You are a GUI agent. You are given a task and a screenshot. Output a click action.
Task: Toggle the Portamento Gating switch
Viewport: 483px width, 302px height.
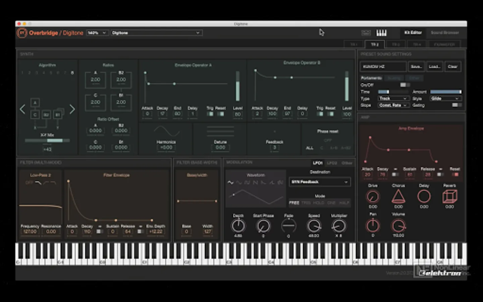pos(457,105)
